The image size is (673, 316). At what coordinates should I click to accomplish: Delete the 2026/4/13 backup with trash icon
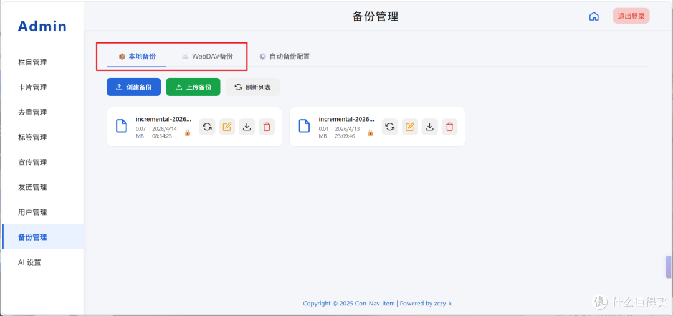(449, 127)
